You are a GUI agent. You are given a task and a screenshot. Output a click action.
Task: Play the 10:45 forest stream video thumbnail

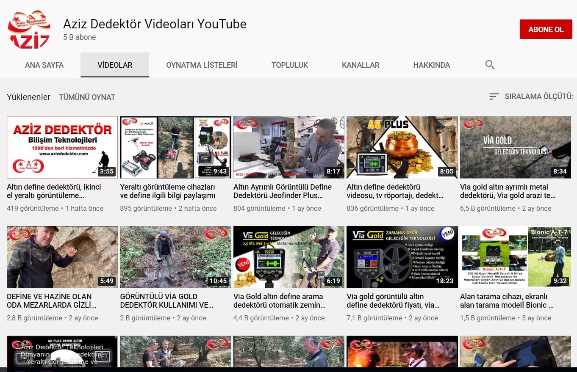(175, 257)
